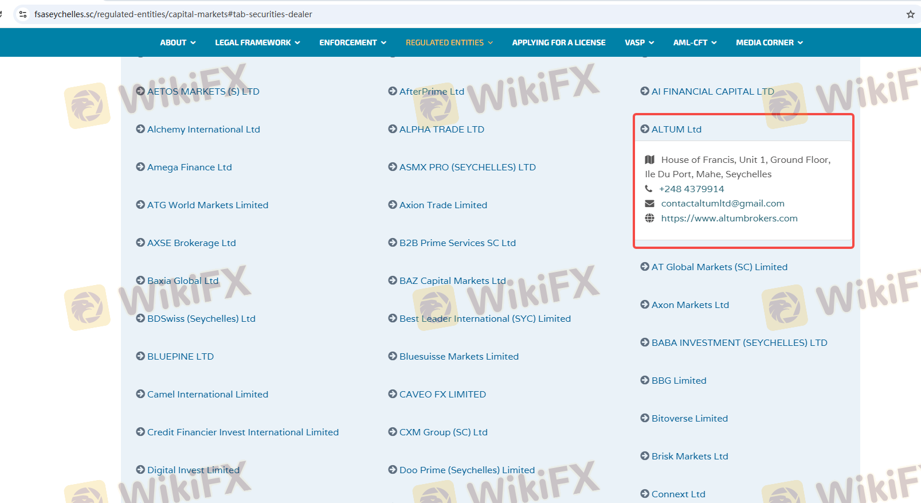This screenshot has width=921, height=503.
Task: Click the arrow icon before BBG Limited
Action: click(x=645, y=380)
